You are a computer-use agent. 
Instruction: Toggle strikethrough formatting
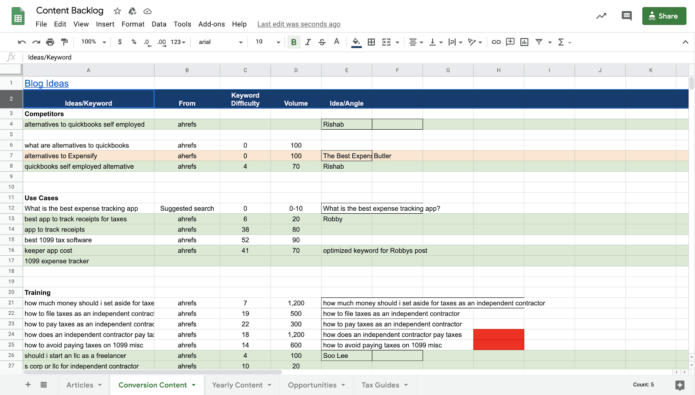click(x=322, y=42)
